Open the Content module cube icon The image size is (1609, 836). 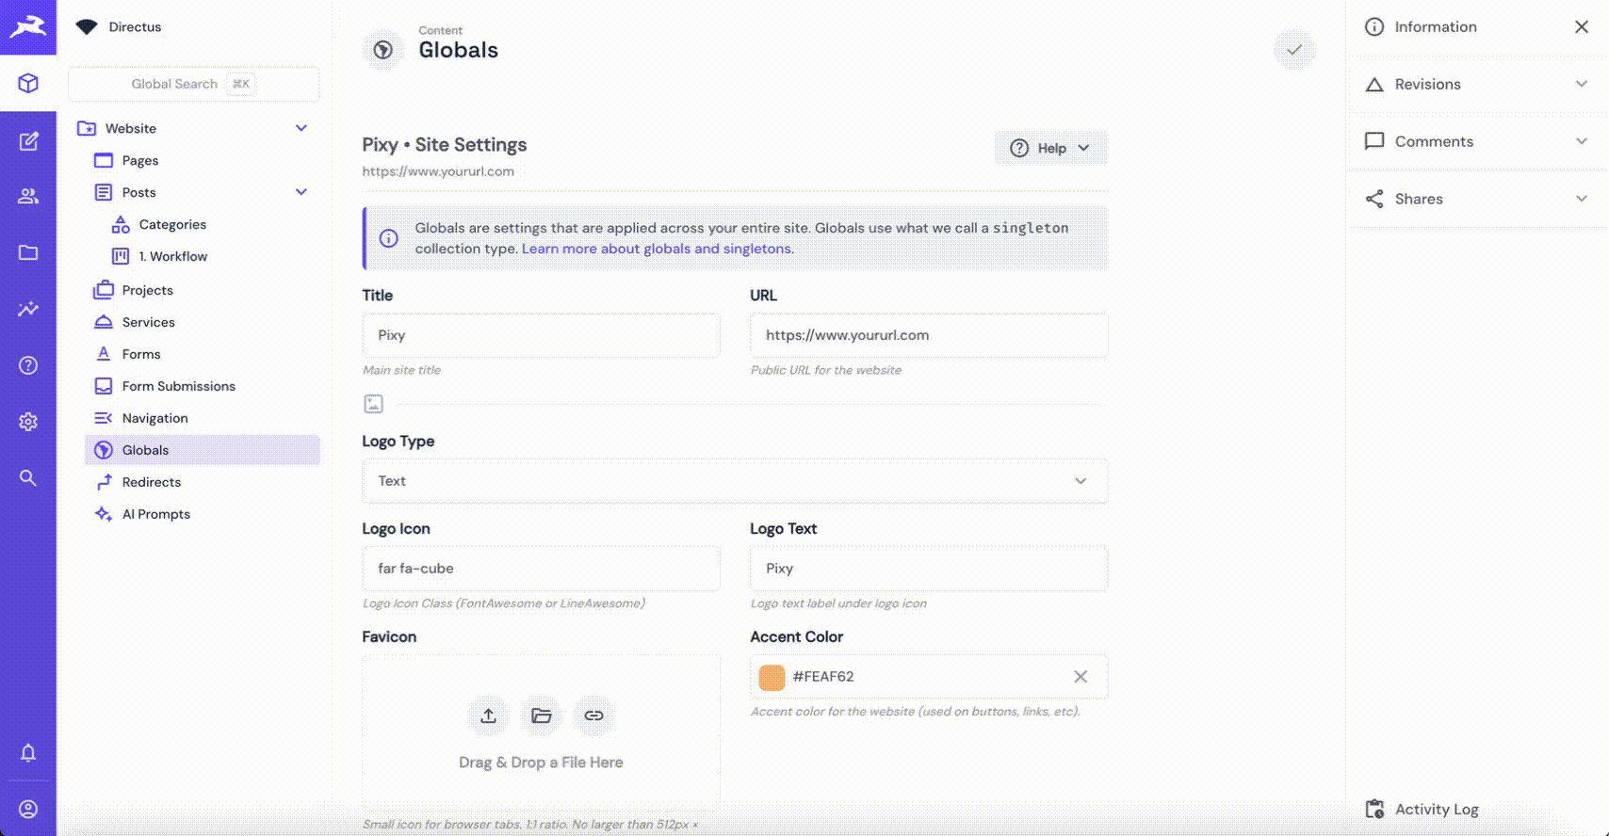[x=28, y=84]
